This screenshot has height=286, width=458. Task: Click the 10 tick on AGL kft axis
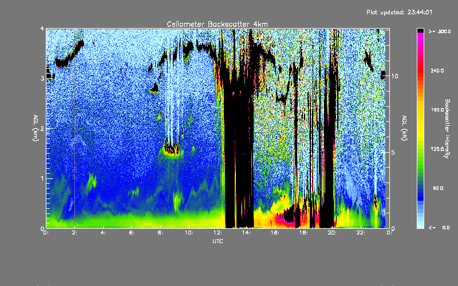click(x=394, y=76)
